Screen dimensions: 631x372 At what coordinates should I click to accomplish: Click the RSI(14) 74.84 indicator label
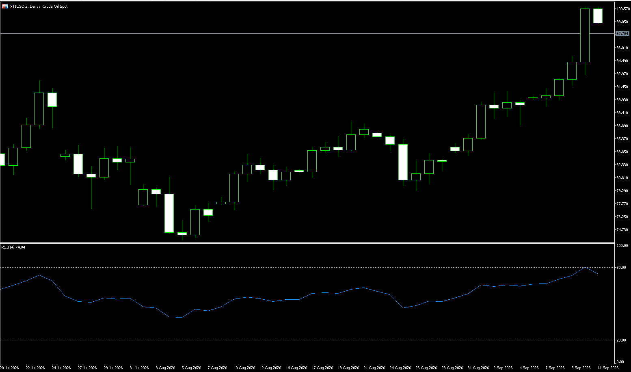13,247
